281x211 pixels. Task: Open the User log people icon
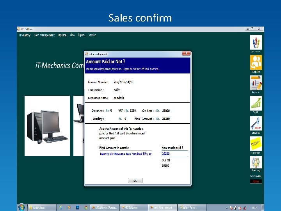pos(256,163)
